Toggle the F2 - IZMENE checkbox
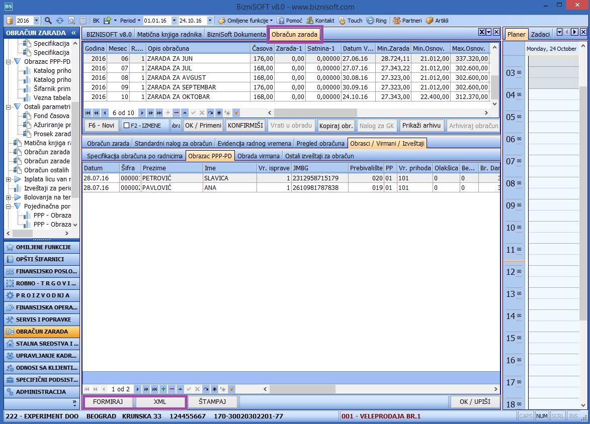Screen dimensions: 590x424 tap(126, 126)
